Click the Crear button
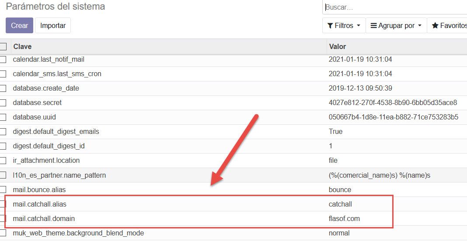The height and width of the screenshot is (242, 467). coord(19,25)
